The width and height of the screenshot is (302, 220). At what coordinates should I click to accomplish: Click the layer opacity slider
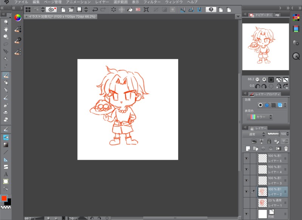coord(273,134)
